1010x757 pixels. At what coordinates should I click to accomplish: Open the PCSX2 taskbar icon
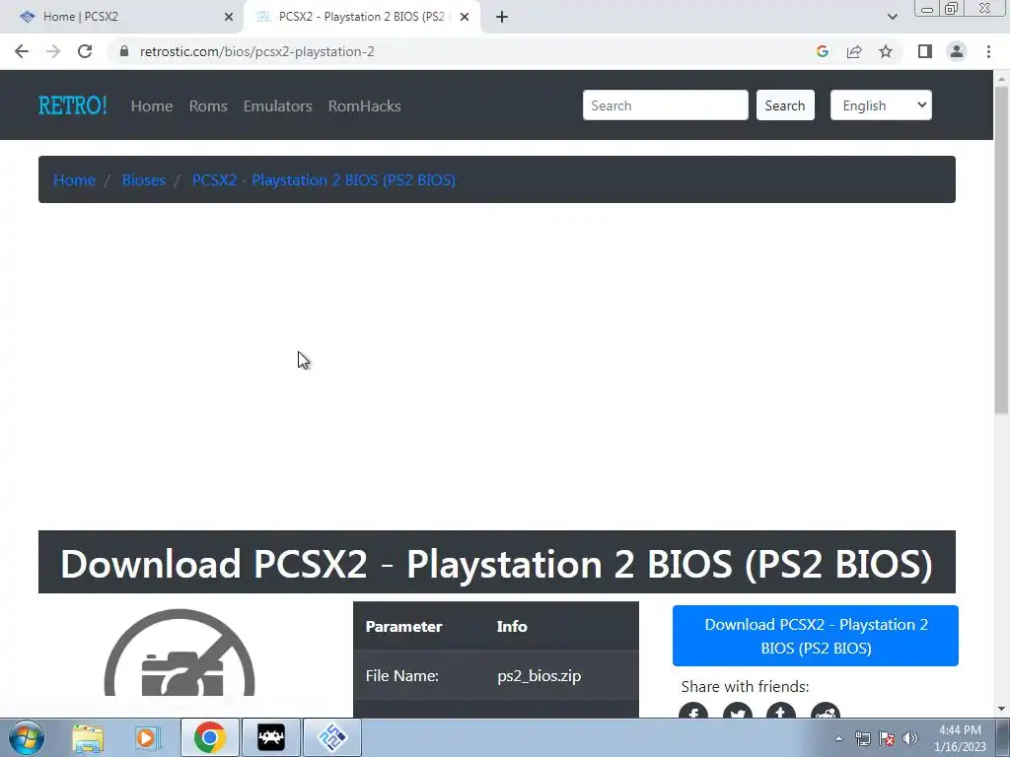[332, 737]
